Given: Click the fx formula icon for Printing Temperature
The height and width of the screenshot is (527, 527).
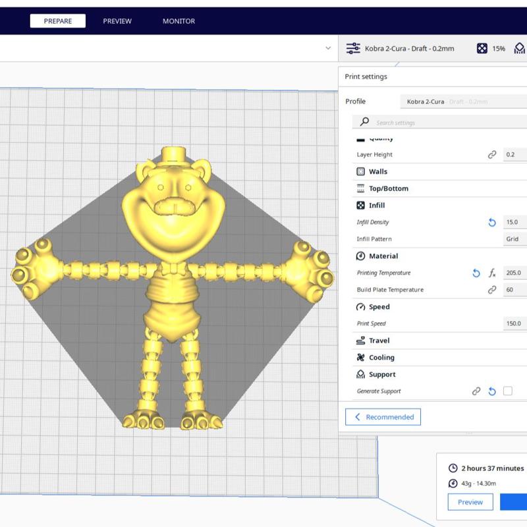Looking at the screenshot, I should 492,273.
